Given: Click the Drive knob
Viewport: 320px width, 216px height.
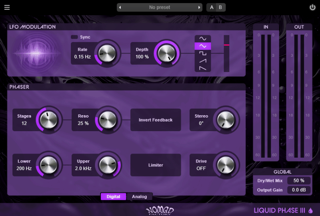Looking at the screenshot, I should [x=226, y=165].
